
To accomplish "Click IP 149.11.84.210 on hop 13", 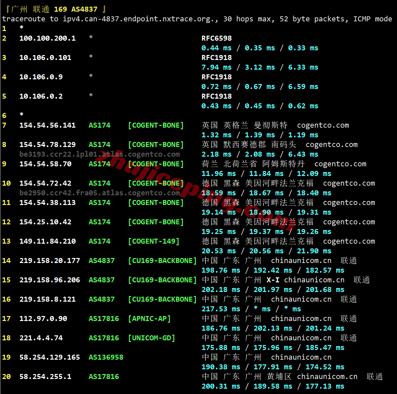I will pyautogui.click(x=47, y=241).
